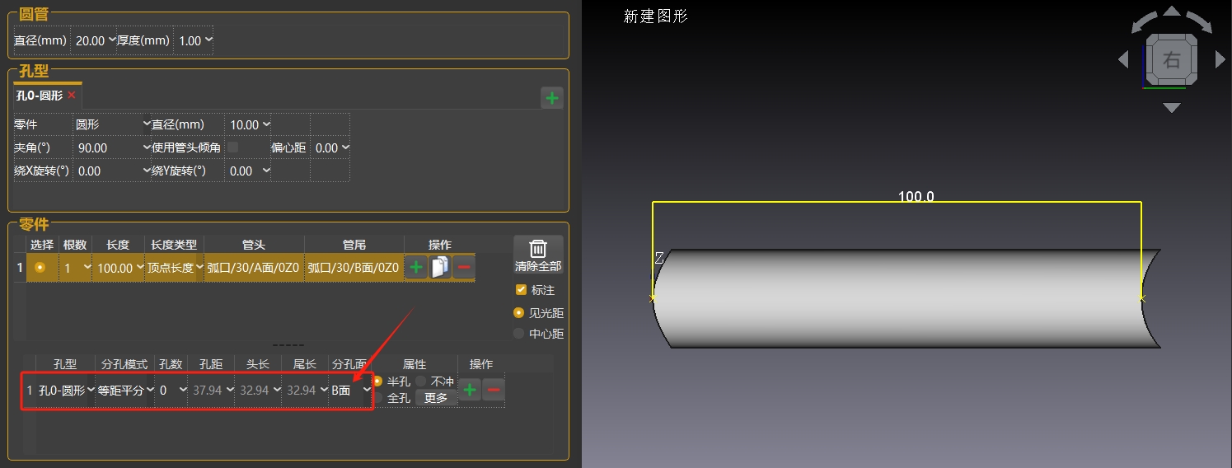Copy the part row with duplicate icon
1232x468 pixels.
click(440, 268)
